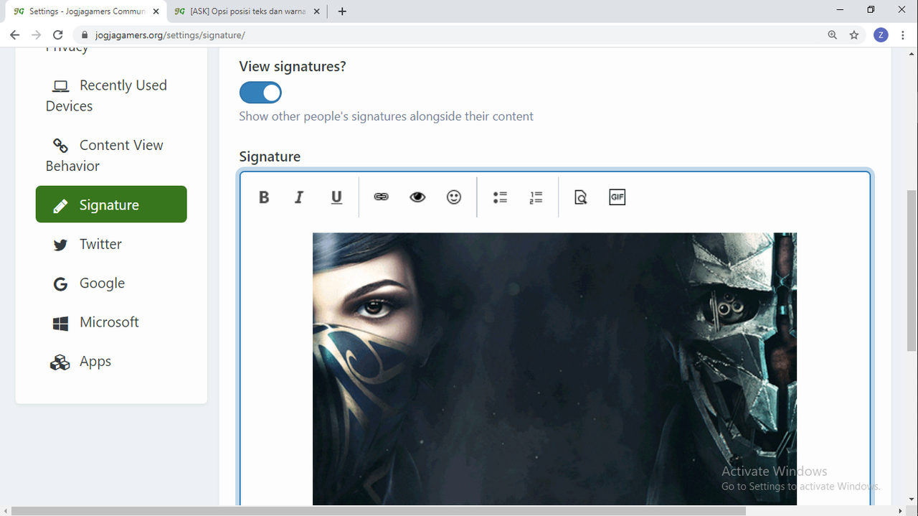Open Google account settings
918x516 pixels.
point(111,283)
